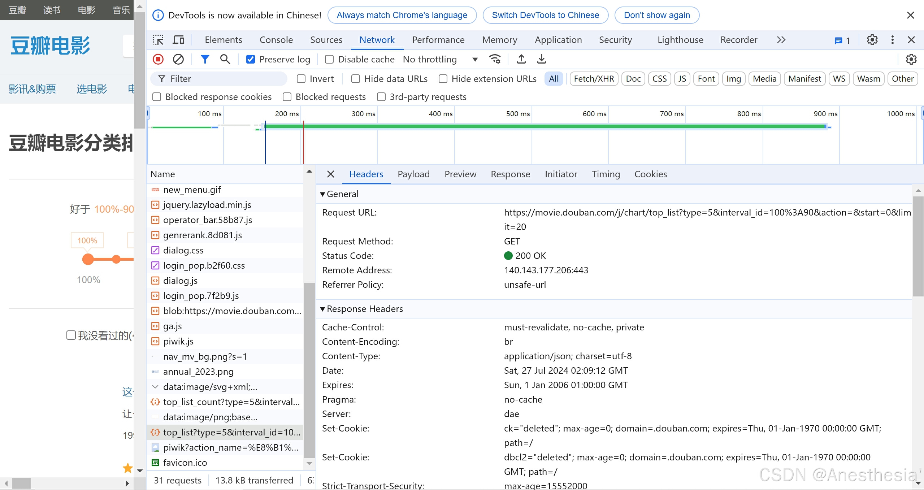The image size is (924, 490).
Task: Open the Preview tab
Action: point(460,174)
